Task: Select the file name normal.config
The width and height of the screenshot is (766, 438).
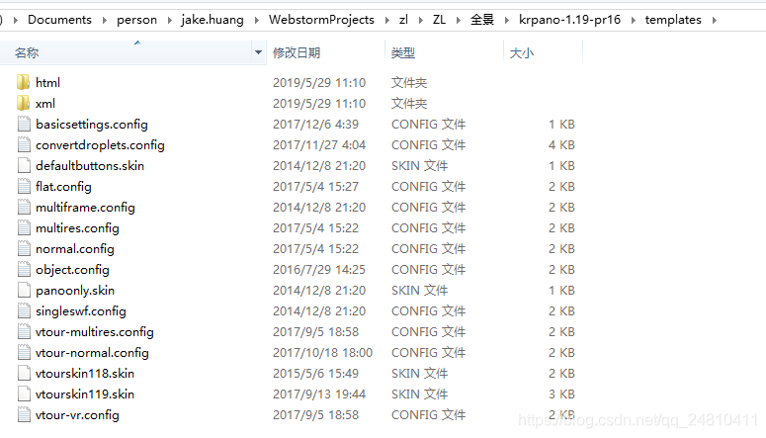Action: (75, 249)
